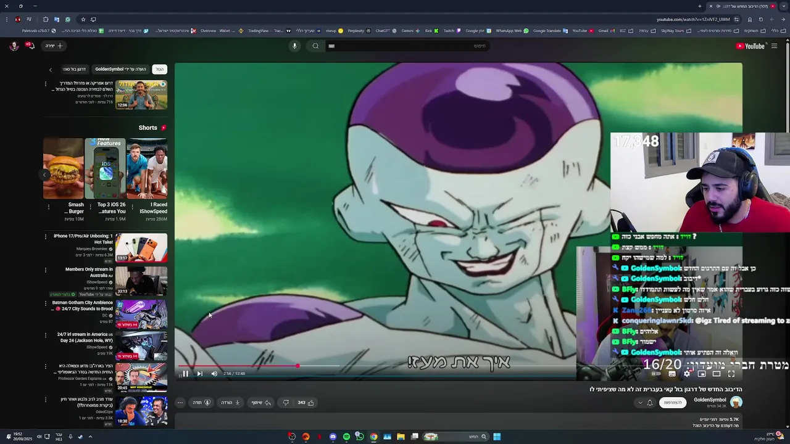Open the Professor Gerdes Explains video
This screenshot has width=790, height=444.
(x=141, y=377)
